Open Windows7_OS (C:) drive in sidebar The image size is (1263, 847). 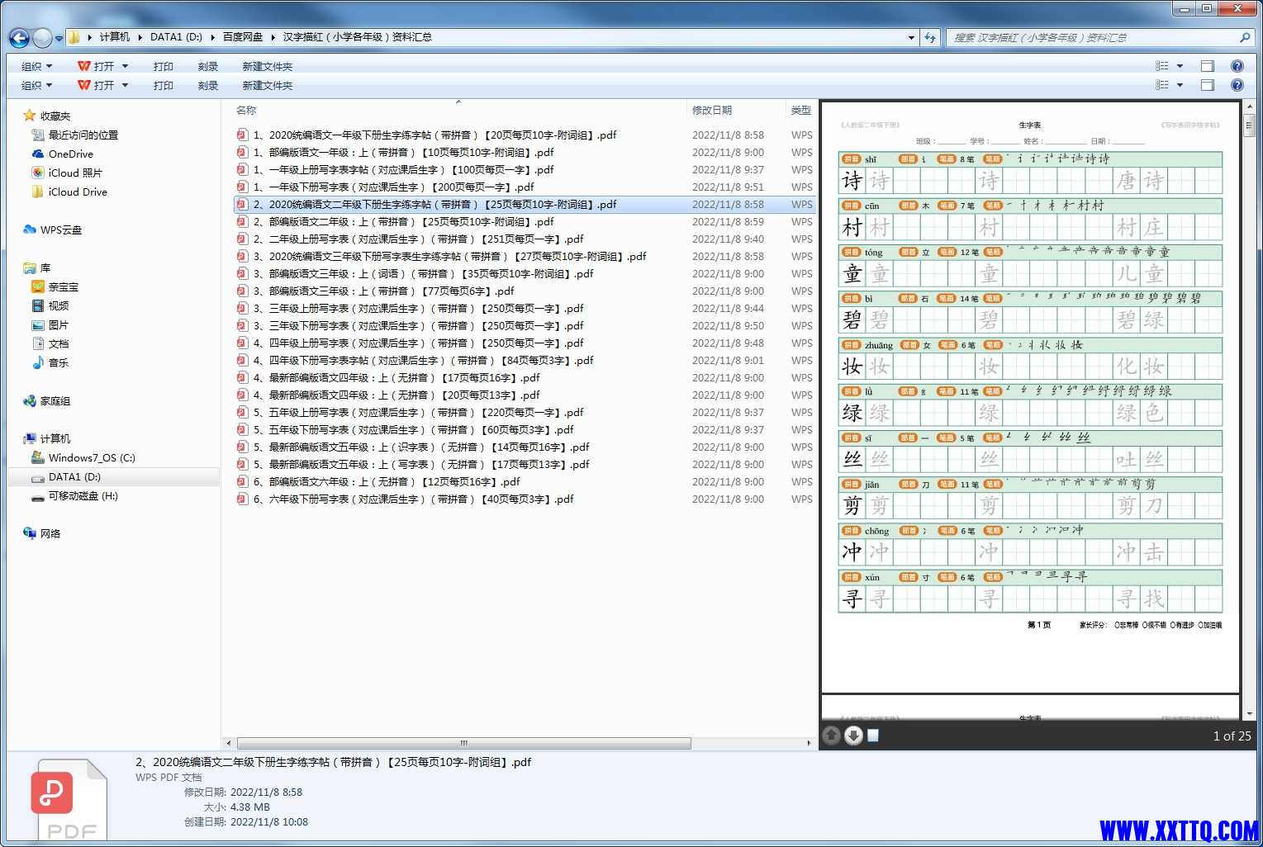[x=91, y=457]
